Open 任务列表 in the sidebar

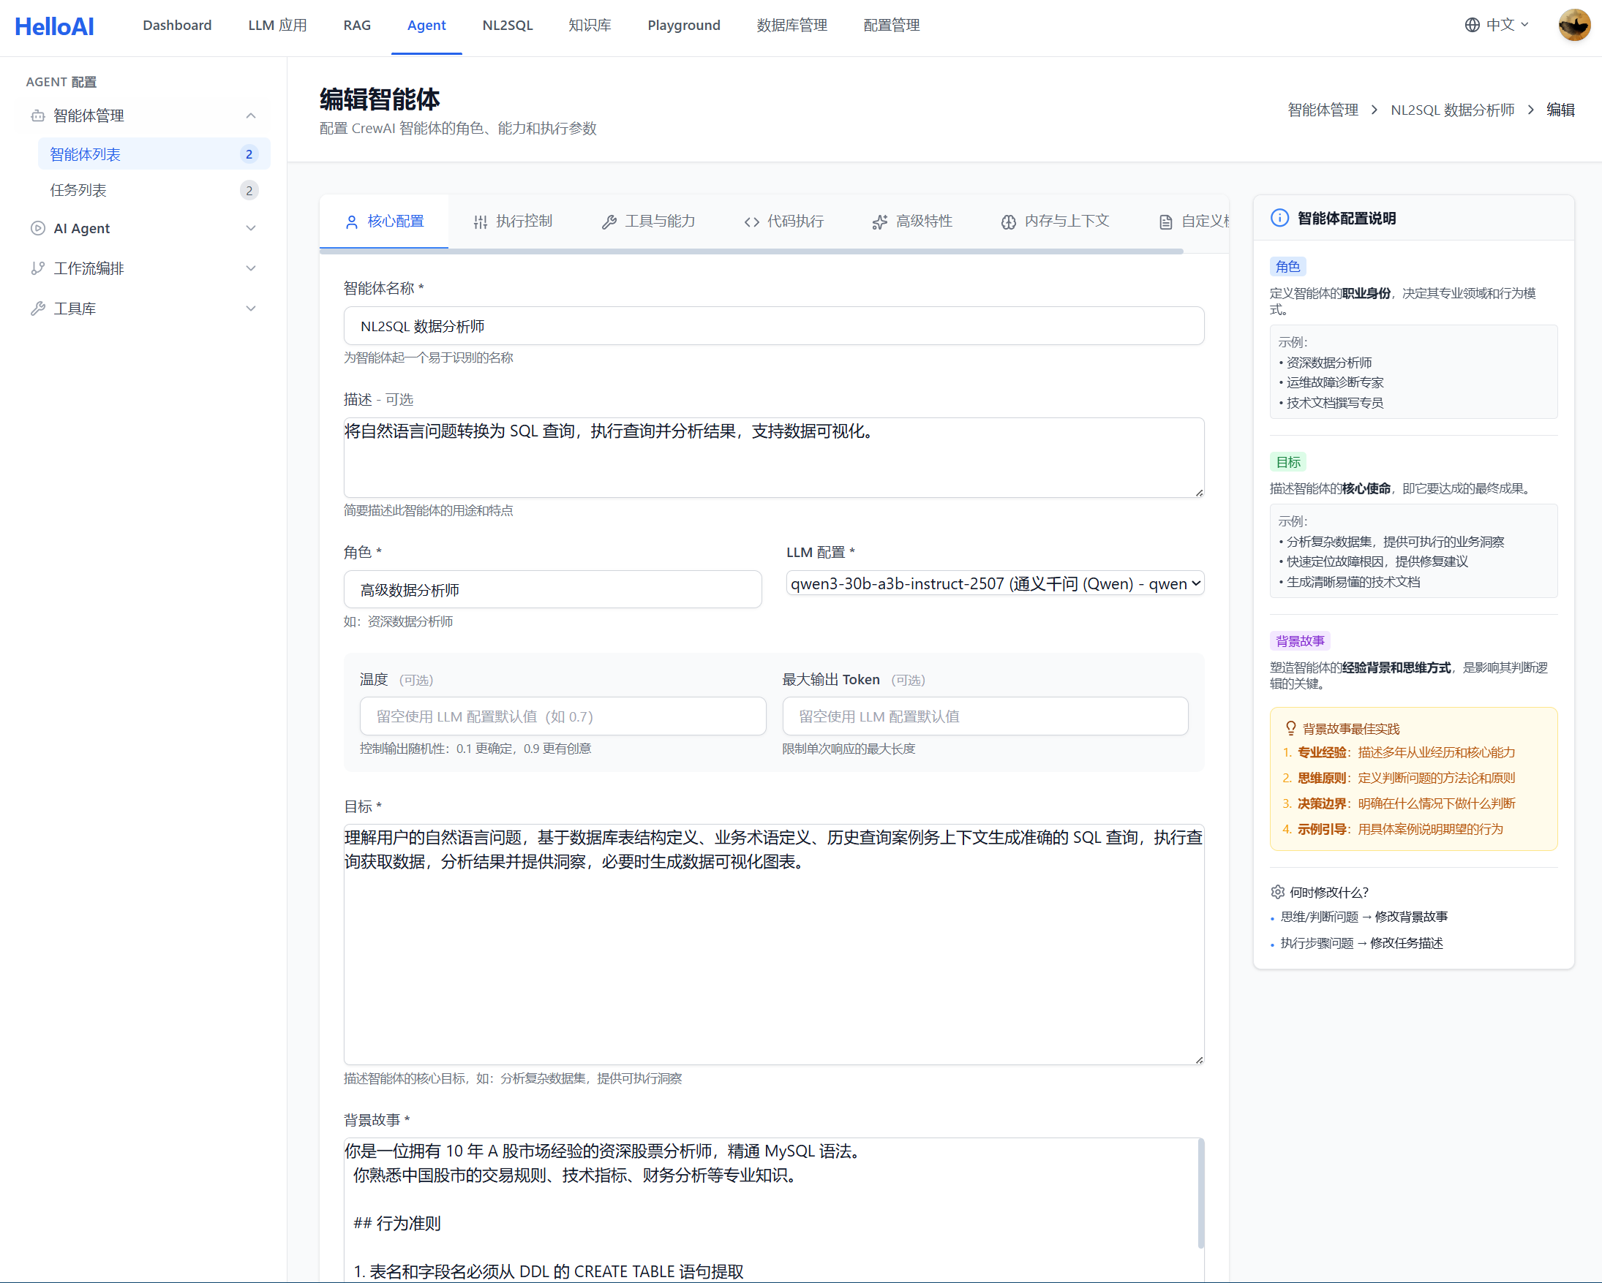point(79,190)
